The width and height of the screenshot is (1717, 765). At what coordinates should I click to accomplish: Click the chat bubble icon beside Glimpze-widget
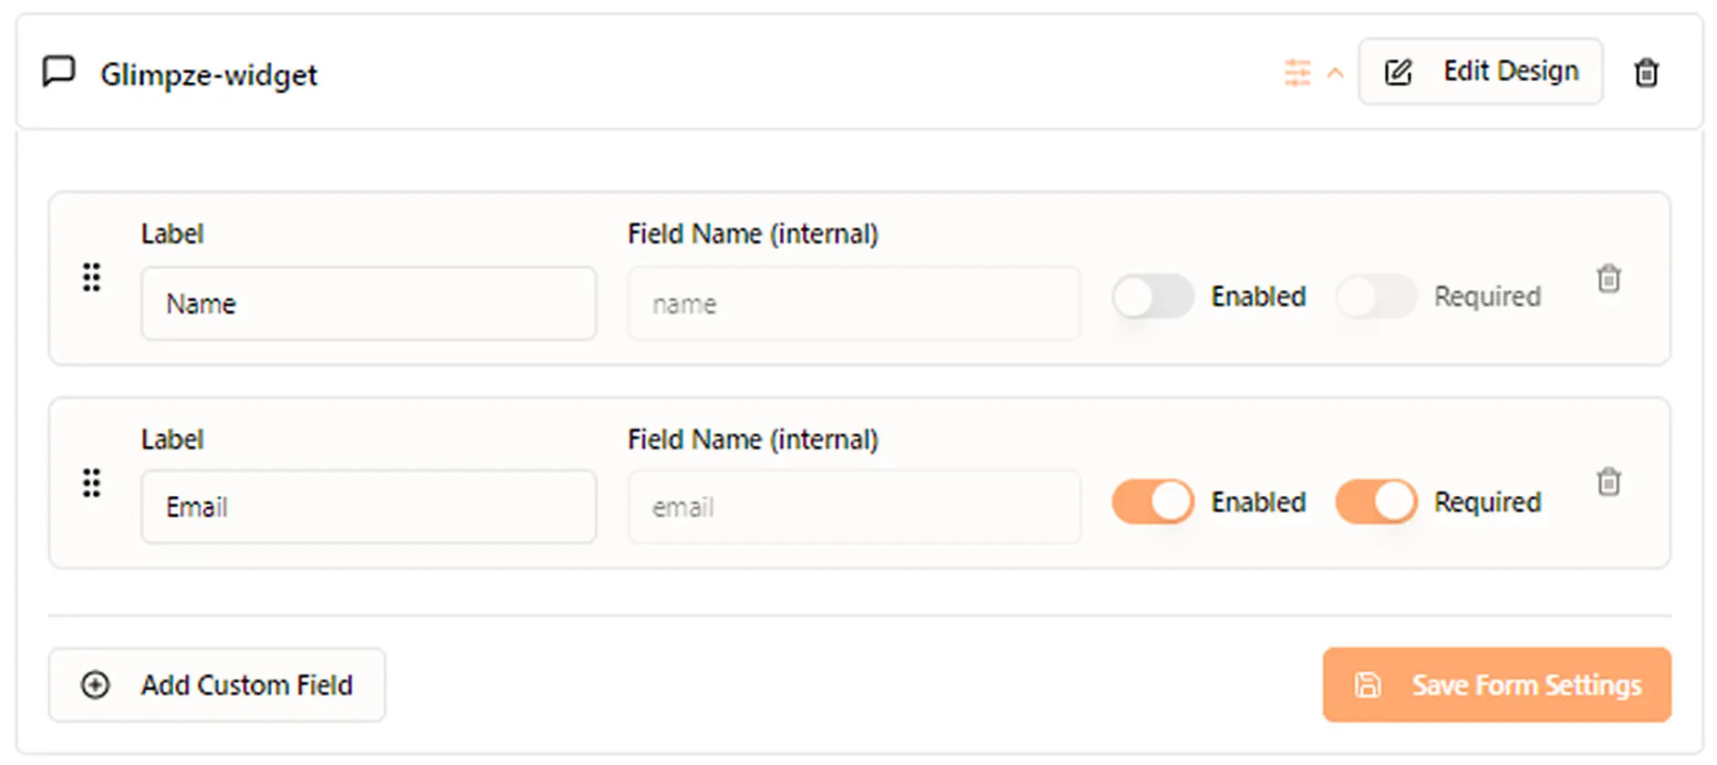click(59, 71)
